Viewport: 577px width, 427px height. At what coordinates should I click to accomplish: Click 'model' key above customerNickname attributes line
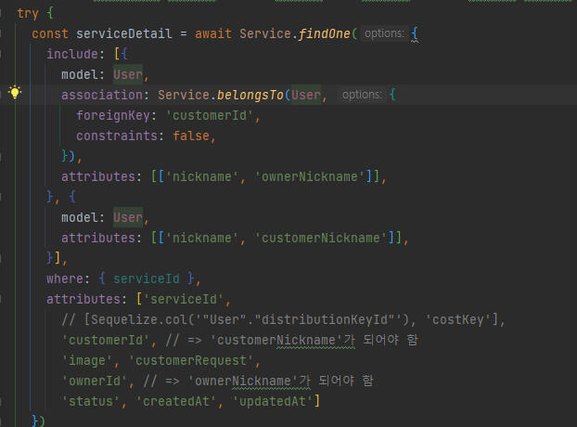click(x=80, y=217)
